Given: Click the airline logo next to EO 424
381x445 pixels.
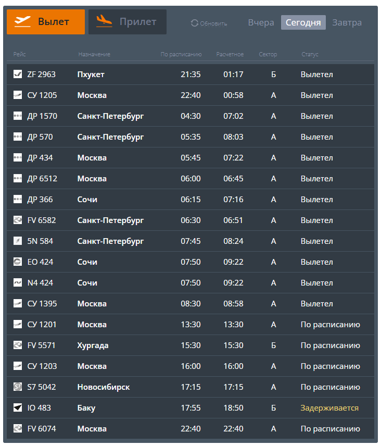Looking at the screenshot, I should click(18, 262).
